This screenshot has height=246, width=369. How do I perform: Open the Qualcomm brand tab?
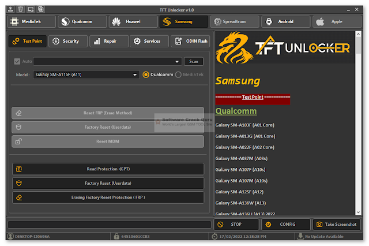coord(82,22)
